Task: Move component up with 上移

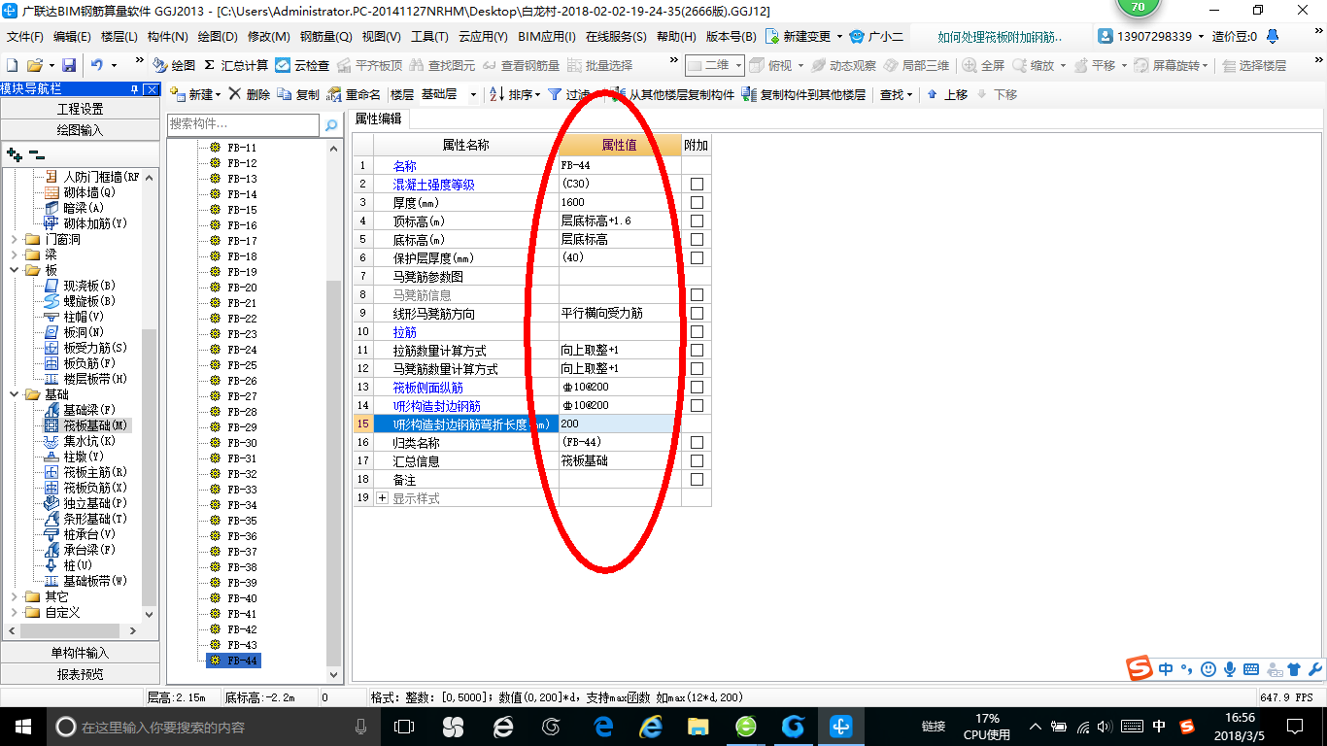Action: pos(947,94)
